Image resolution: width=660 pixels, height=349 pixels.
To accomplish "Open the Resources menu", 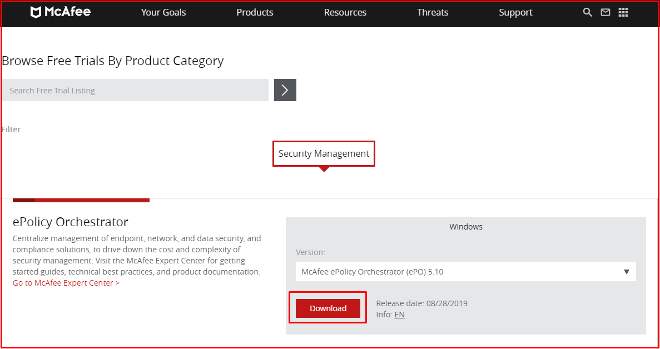I will 345,13.
